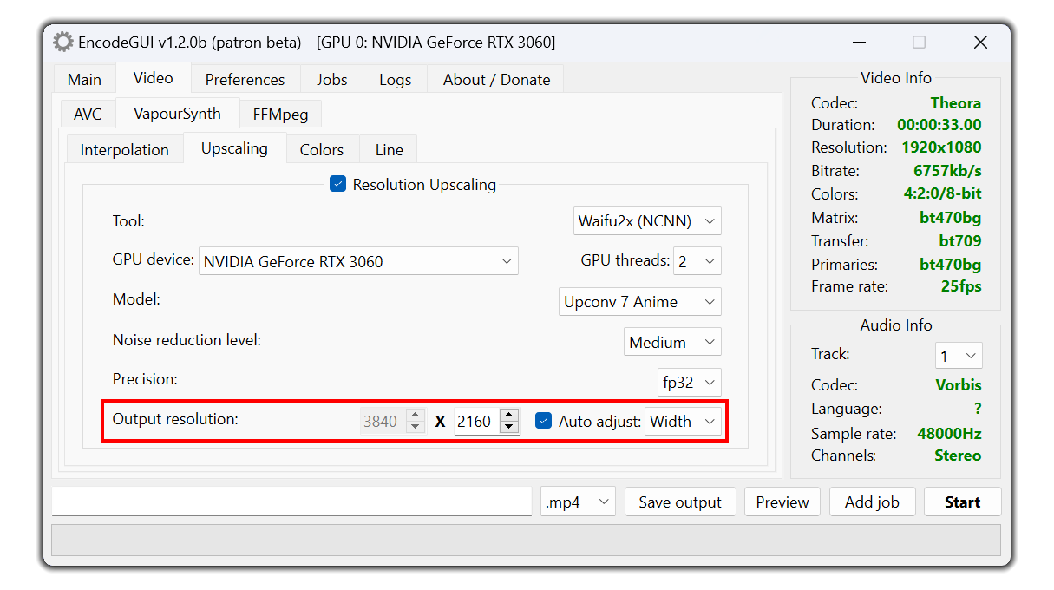Open the .mp4 output format dropdown
Viewport: 1054px width, 590px height.
coord(578,502)
